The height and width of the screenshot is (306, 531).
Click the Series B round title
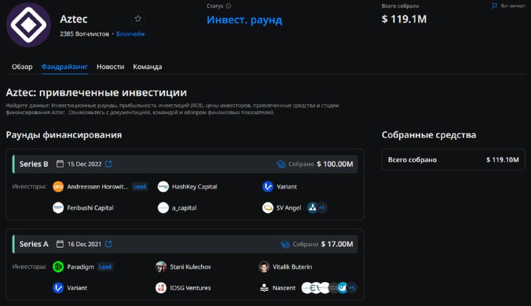[34, 164]
